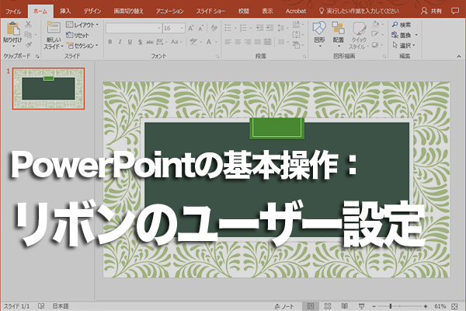Toggle Underline text formatting
Screen dimensions: 466x311
[128, 41]
